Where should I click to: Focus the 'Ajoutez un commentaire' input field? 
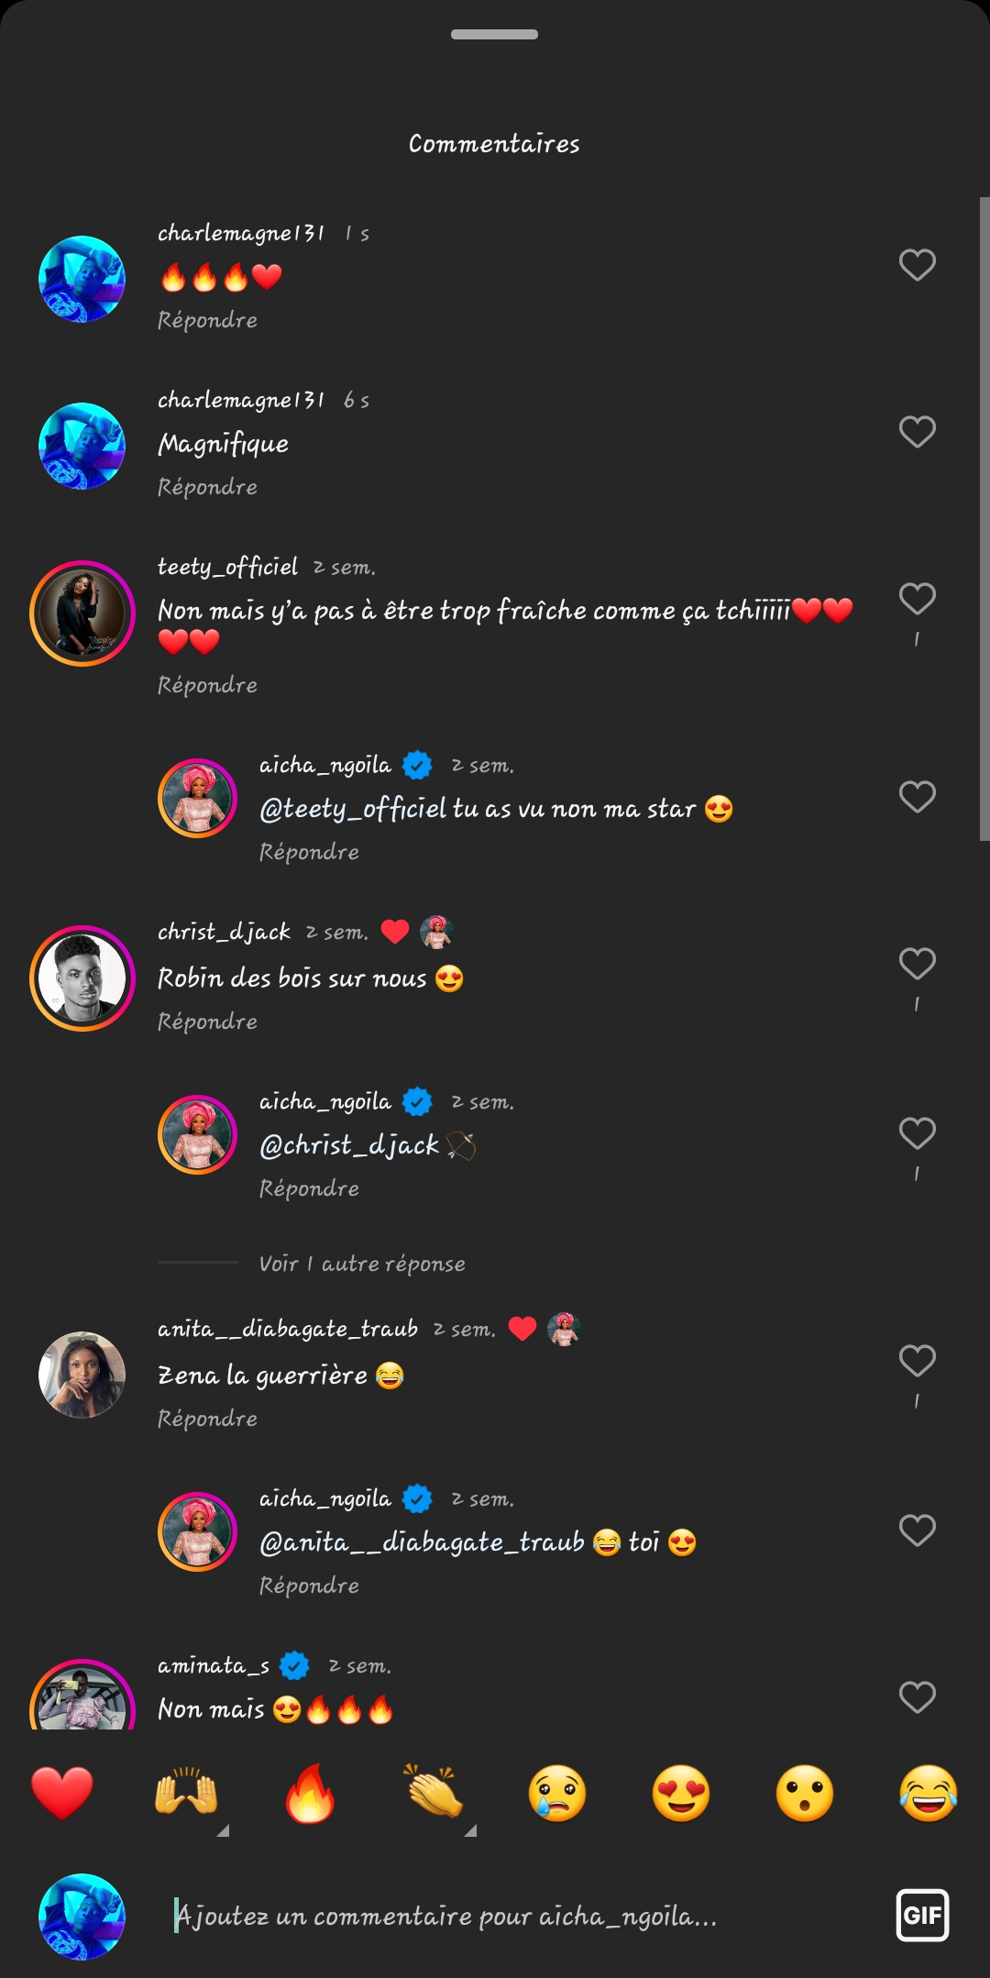pyautogui.click(x=513, y=1916)
